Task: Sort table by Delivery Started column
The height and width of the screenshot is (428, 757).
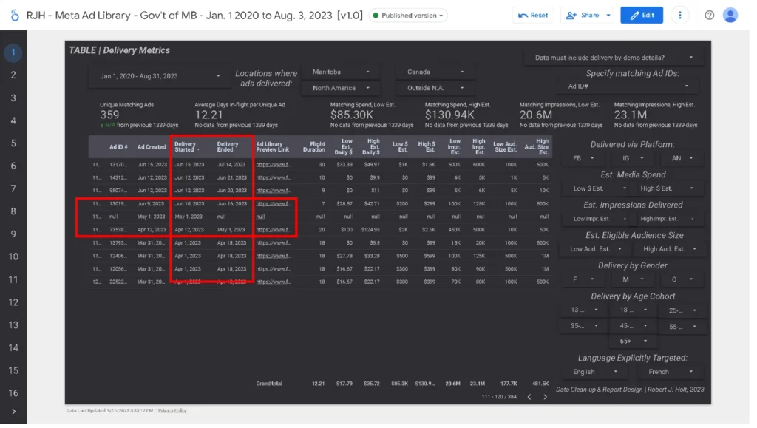Action: 186,147
